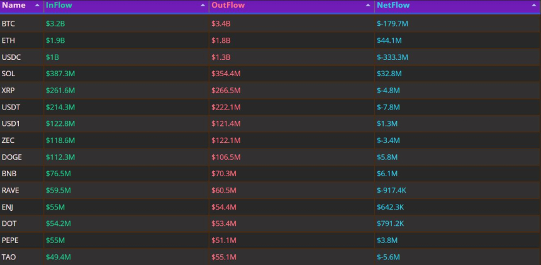Click the XRP InFlow value $261.6M
The height and width of the screenshot is (265, 541).
pyautogui.click(x=59, y=91)
